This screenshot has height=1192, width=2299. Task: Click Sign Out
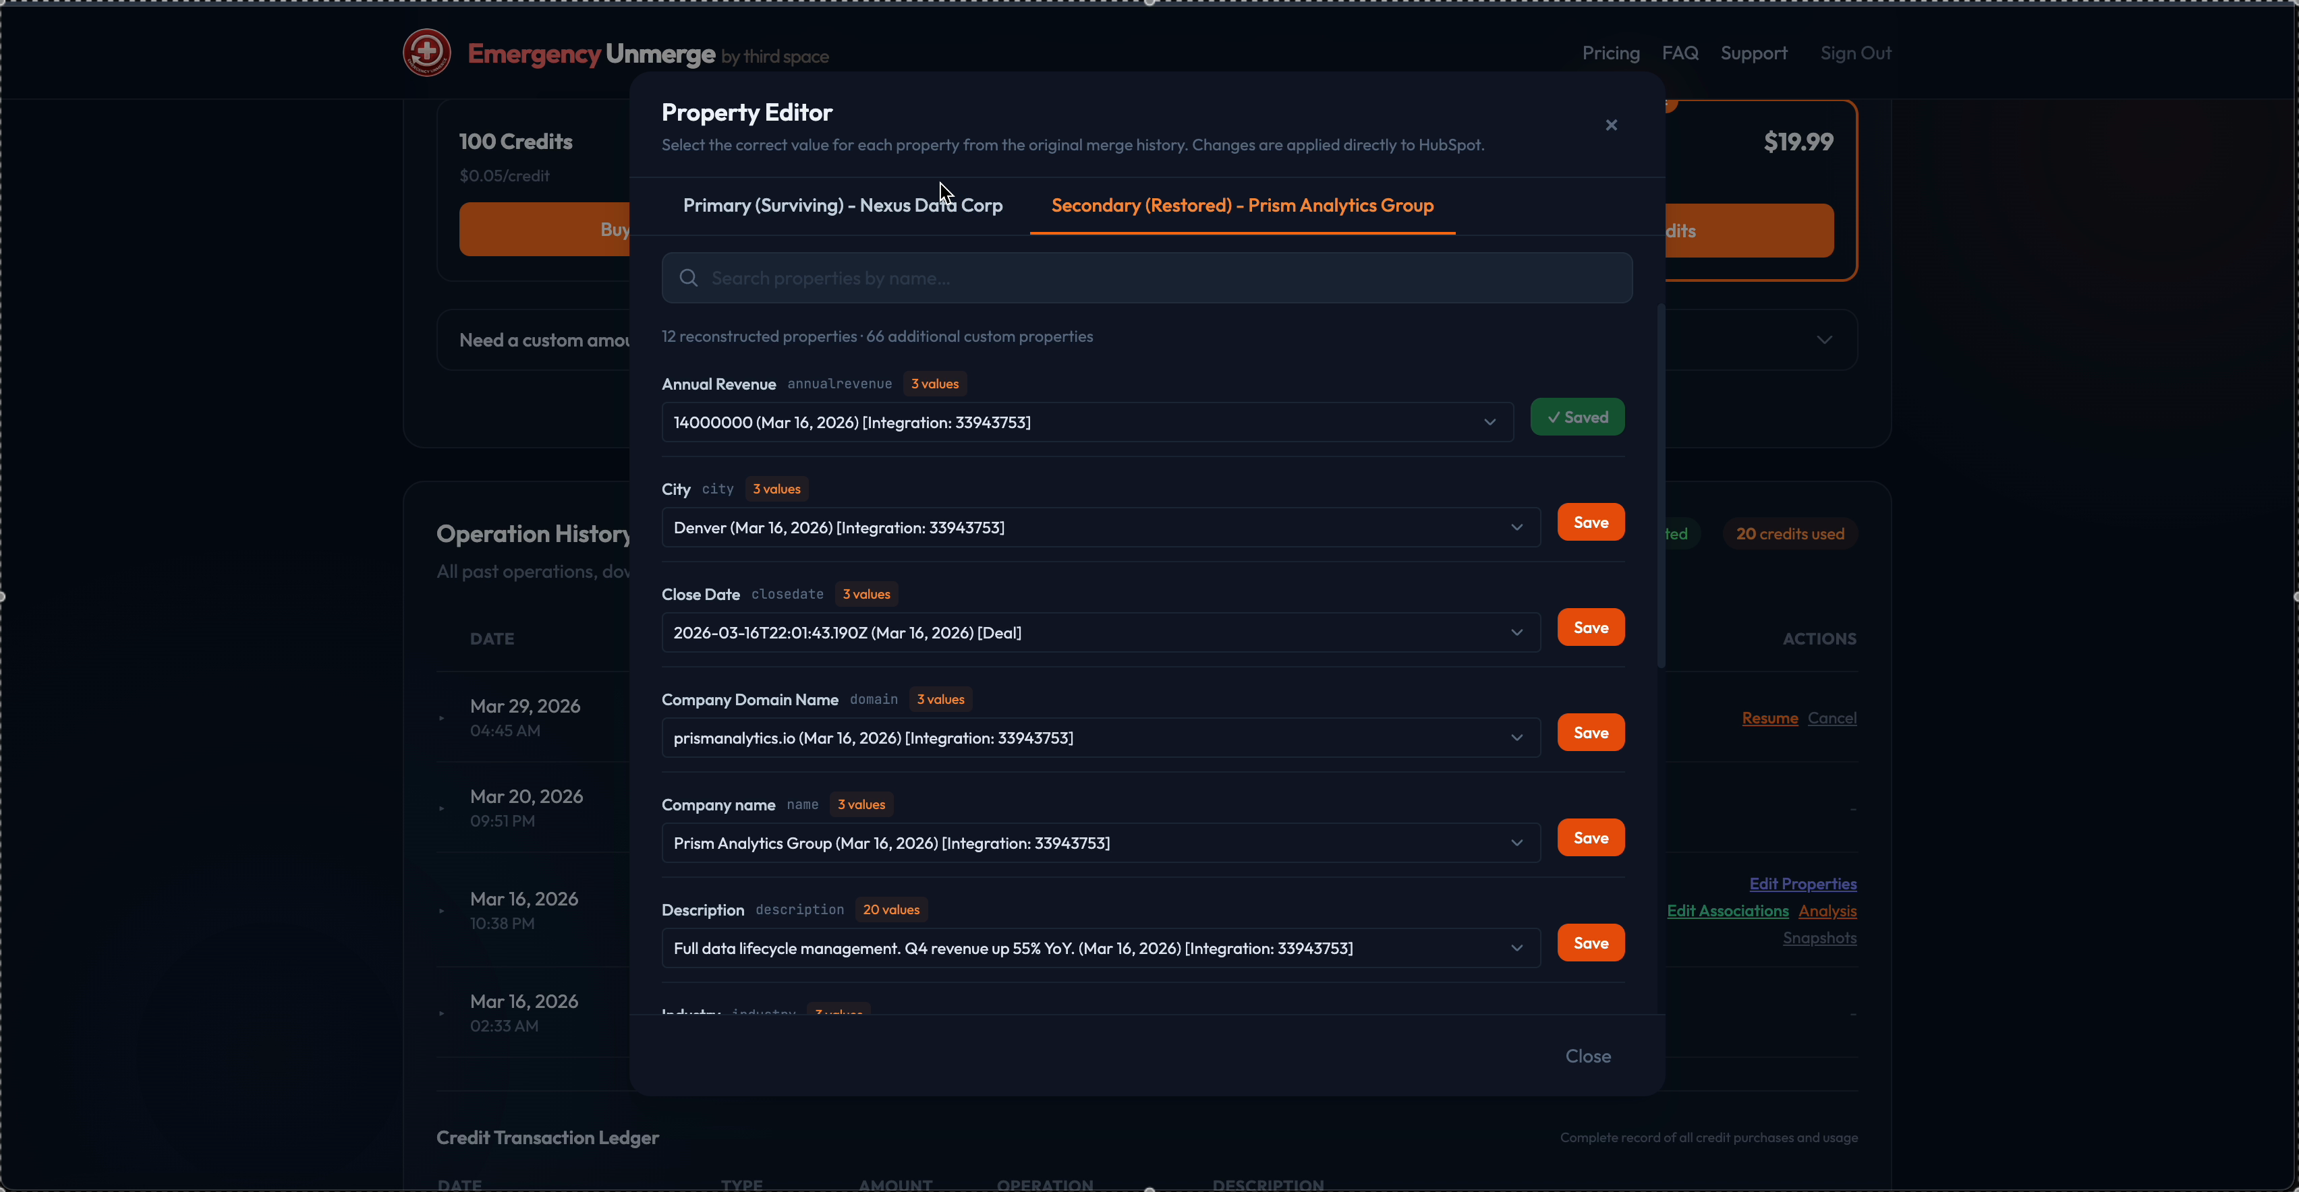click(1855, 53)
